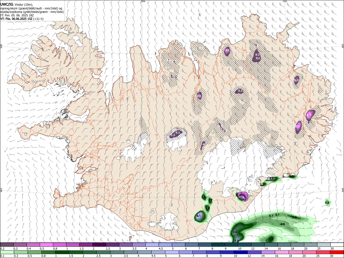Click the 6.1 precipitation value on the map

pos(199,216)
